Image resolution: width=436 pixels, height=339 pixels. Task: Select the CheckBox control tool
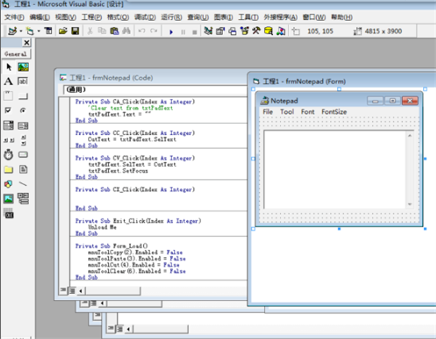[8, 110]
